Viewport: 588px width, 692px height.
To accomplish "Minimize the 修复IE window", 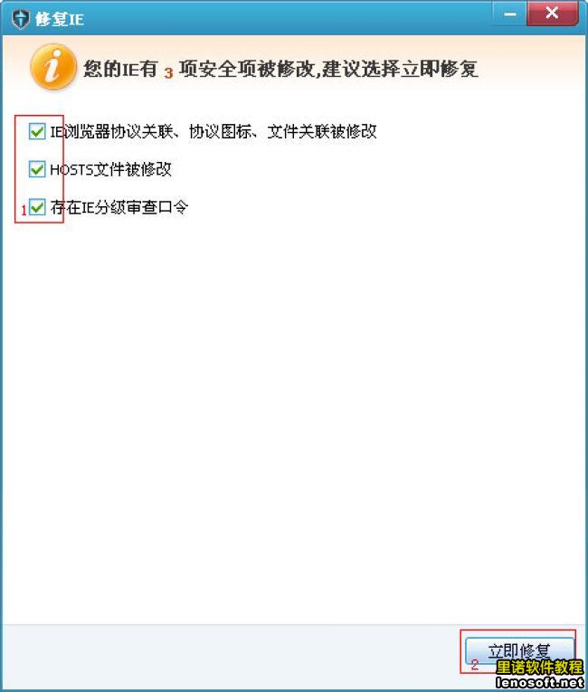I will (x=510, y=14).
